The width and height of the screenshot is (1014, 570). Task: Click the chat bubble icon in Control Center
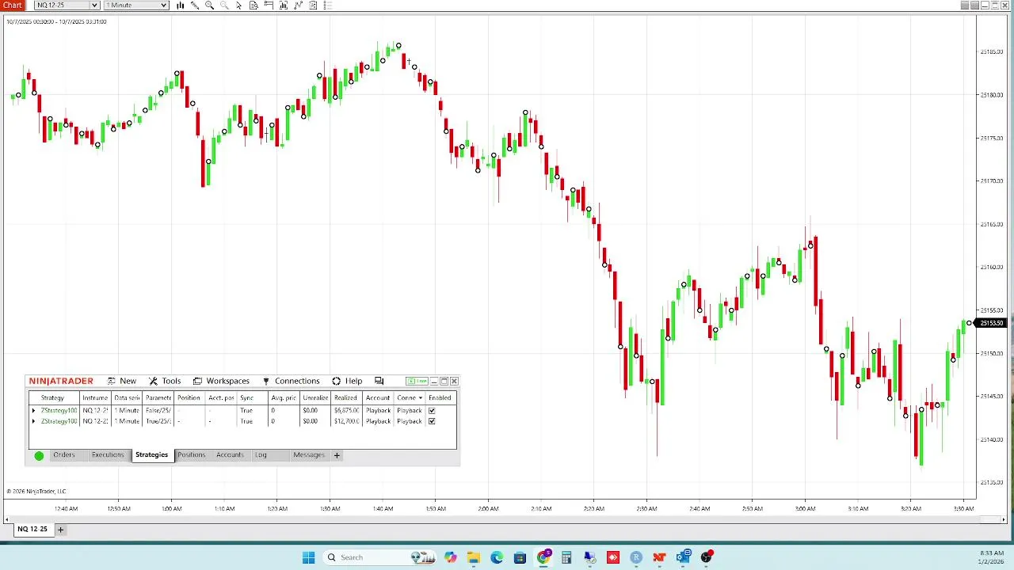(379, 381)
